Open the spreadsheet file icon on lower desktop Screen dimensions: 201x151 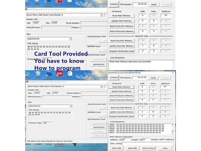pyautogui.click(x=70, y=74)
